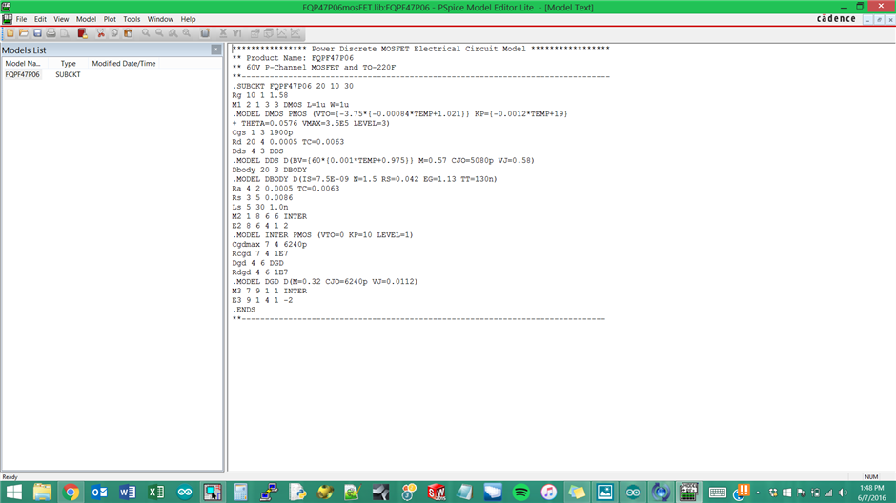Screen dimensions: 896x503
Task: Save the model library with the floppy icon
Action: pyautogui.click(x=38, y=33)
